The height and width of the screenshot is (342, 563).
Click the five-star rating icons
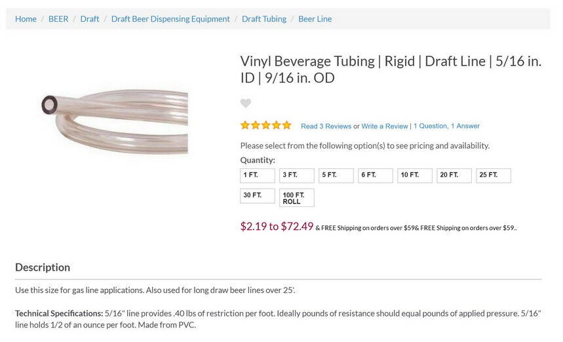[265, 125]
